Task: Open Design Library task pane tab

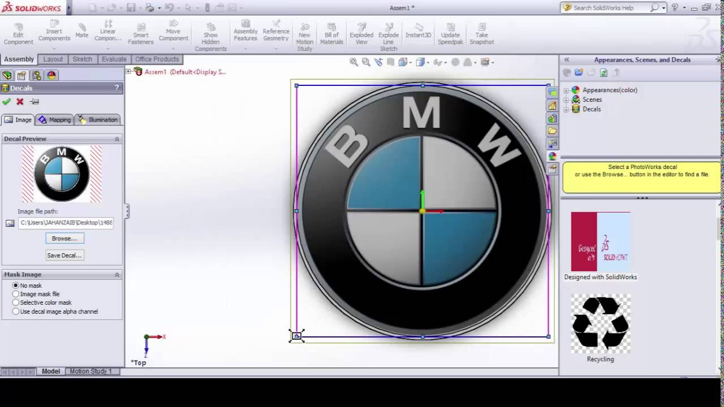Action: coord(552,118)
